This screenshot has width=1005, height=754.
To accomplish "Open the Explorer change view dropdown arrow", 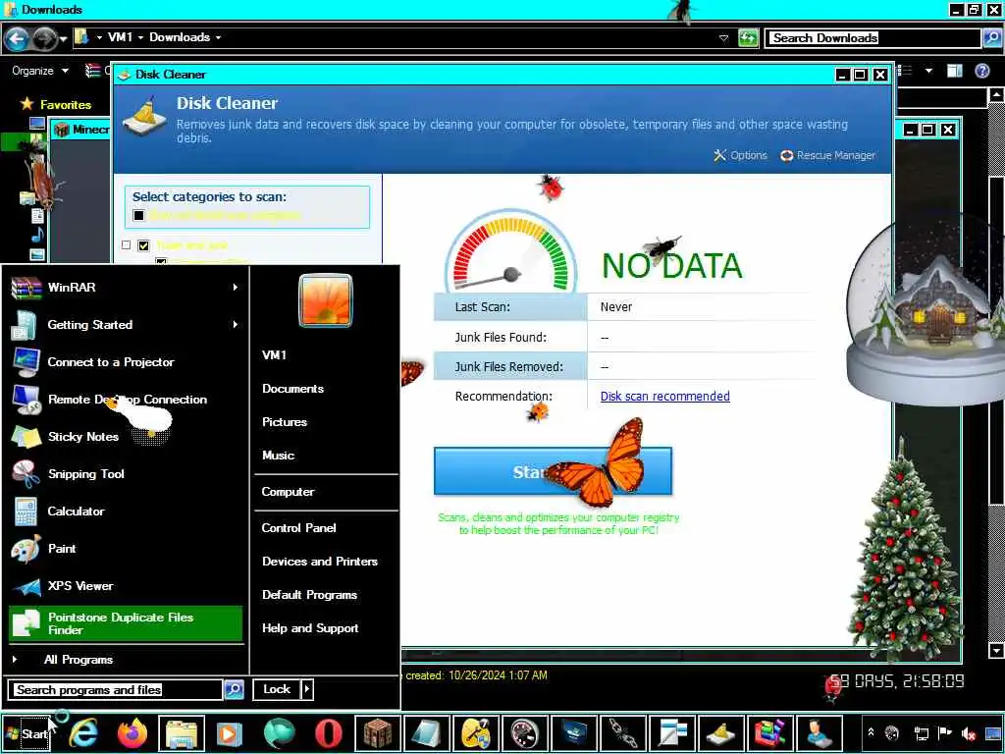I will coord(928,71).
